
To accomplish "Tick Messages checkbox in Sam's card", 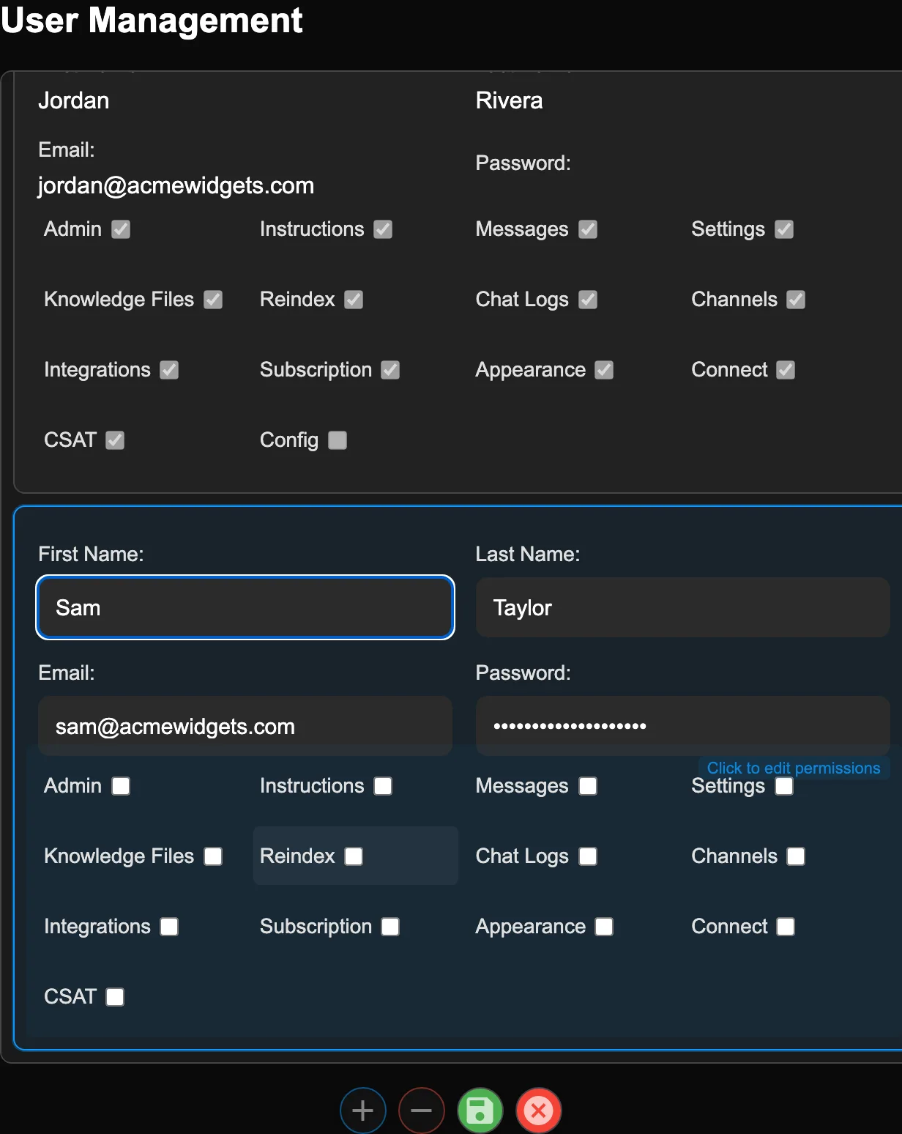I will 588,786.
